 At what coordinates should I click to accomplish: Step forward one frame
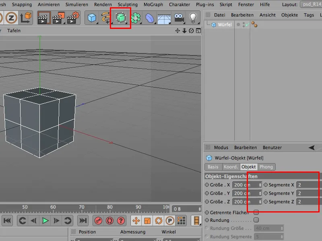56,221
